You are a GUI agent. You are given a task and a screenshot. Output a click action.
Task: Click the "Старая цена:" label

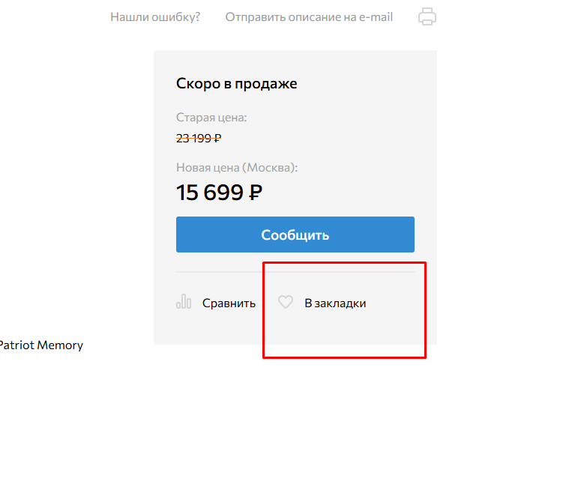[x=211, y=118]
